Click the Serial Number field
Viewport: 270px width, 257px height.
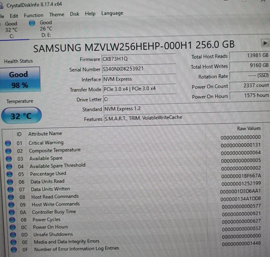point(138,69)
